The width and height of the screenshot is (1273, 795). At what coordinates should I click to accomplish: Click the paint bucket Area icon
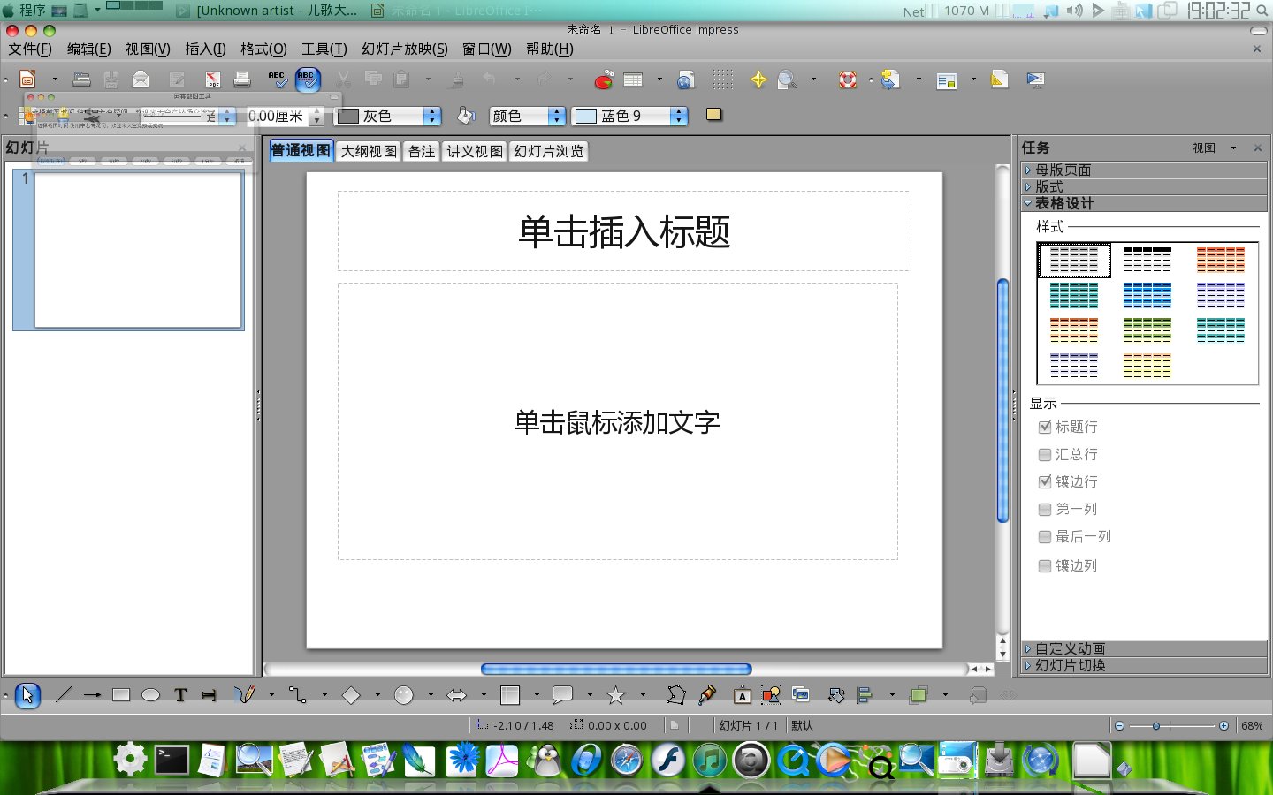point(466,116)
